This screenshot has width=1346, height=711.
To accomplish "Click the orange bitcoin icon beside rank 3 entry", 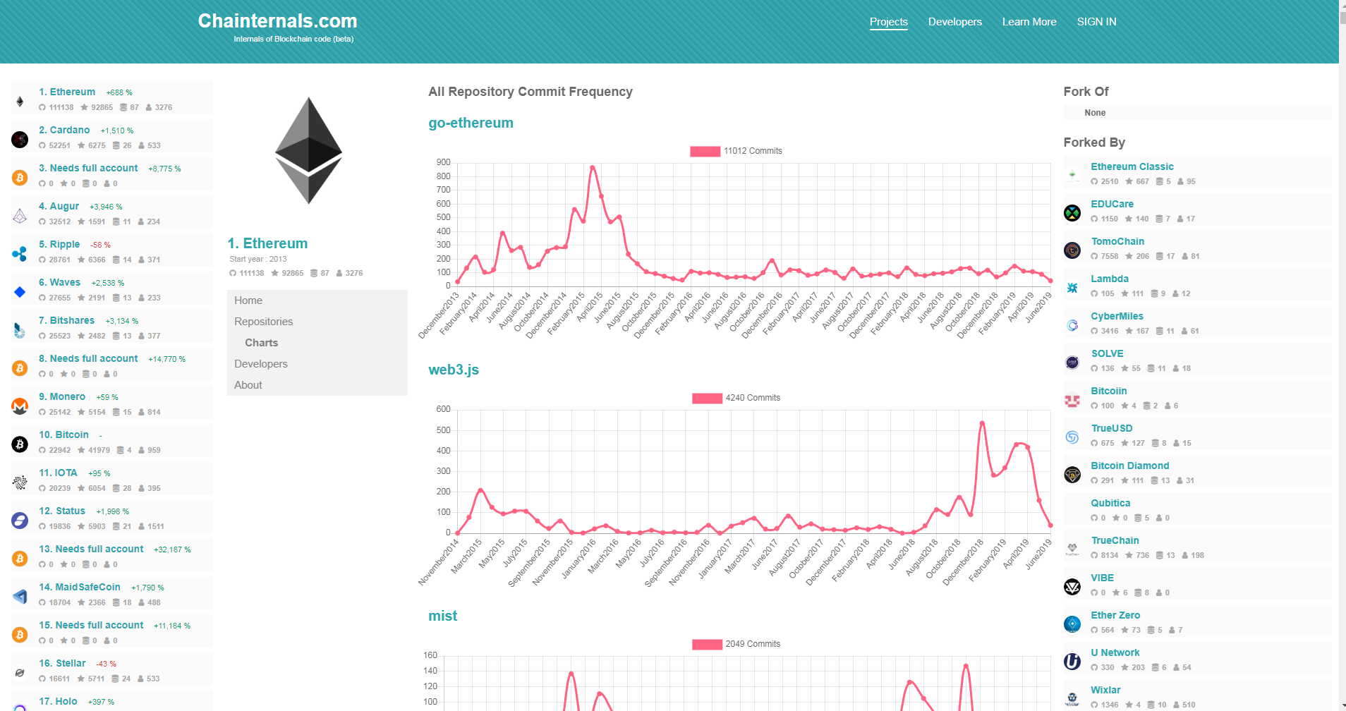I will [20, 178].
